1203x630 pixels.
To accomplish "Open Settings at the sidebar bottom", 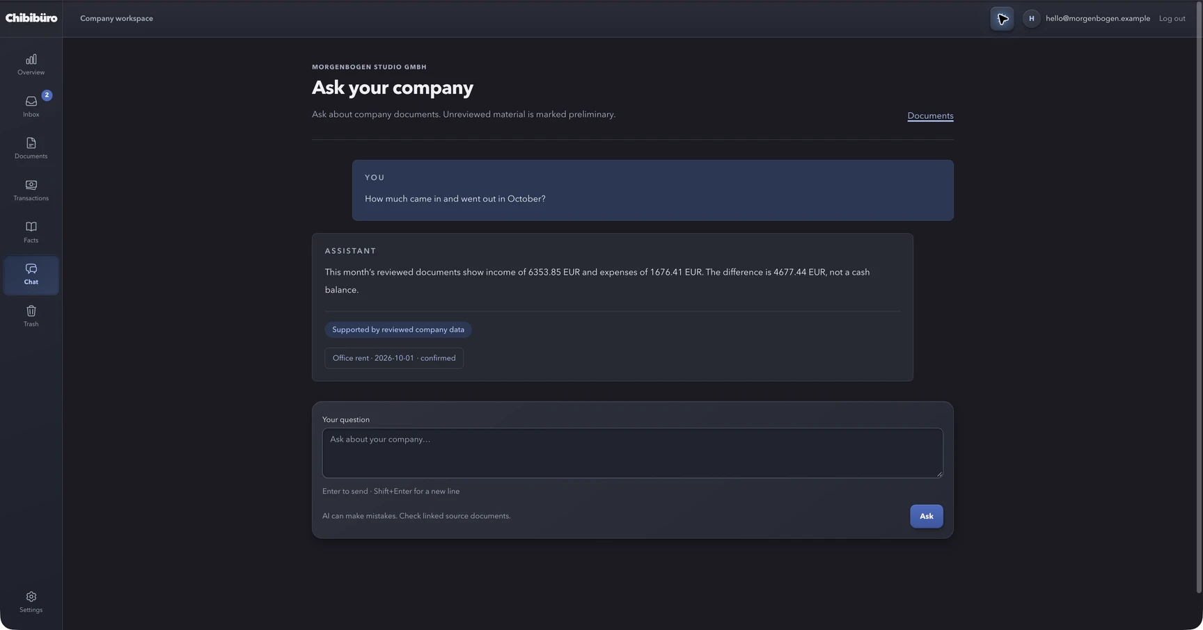I will click(x=31, y=602).
